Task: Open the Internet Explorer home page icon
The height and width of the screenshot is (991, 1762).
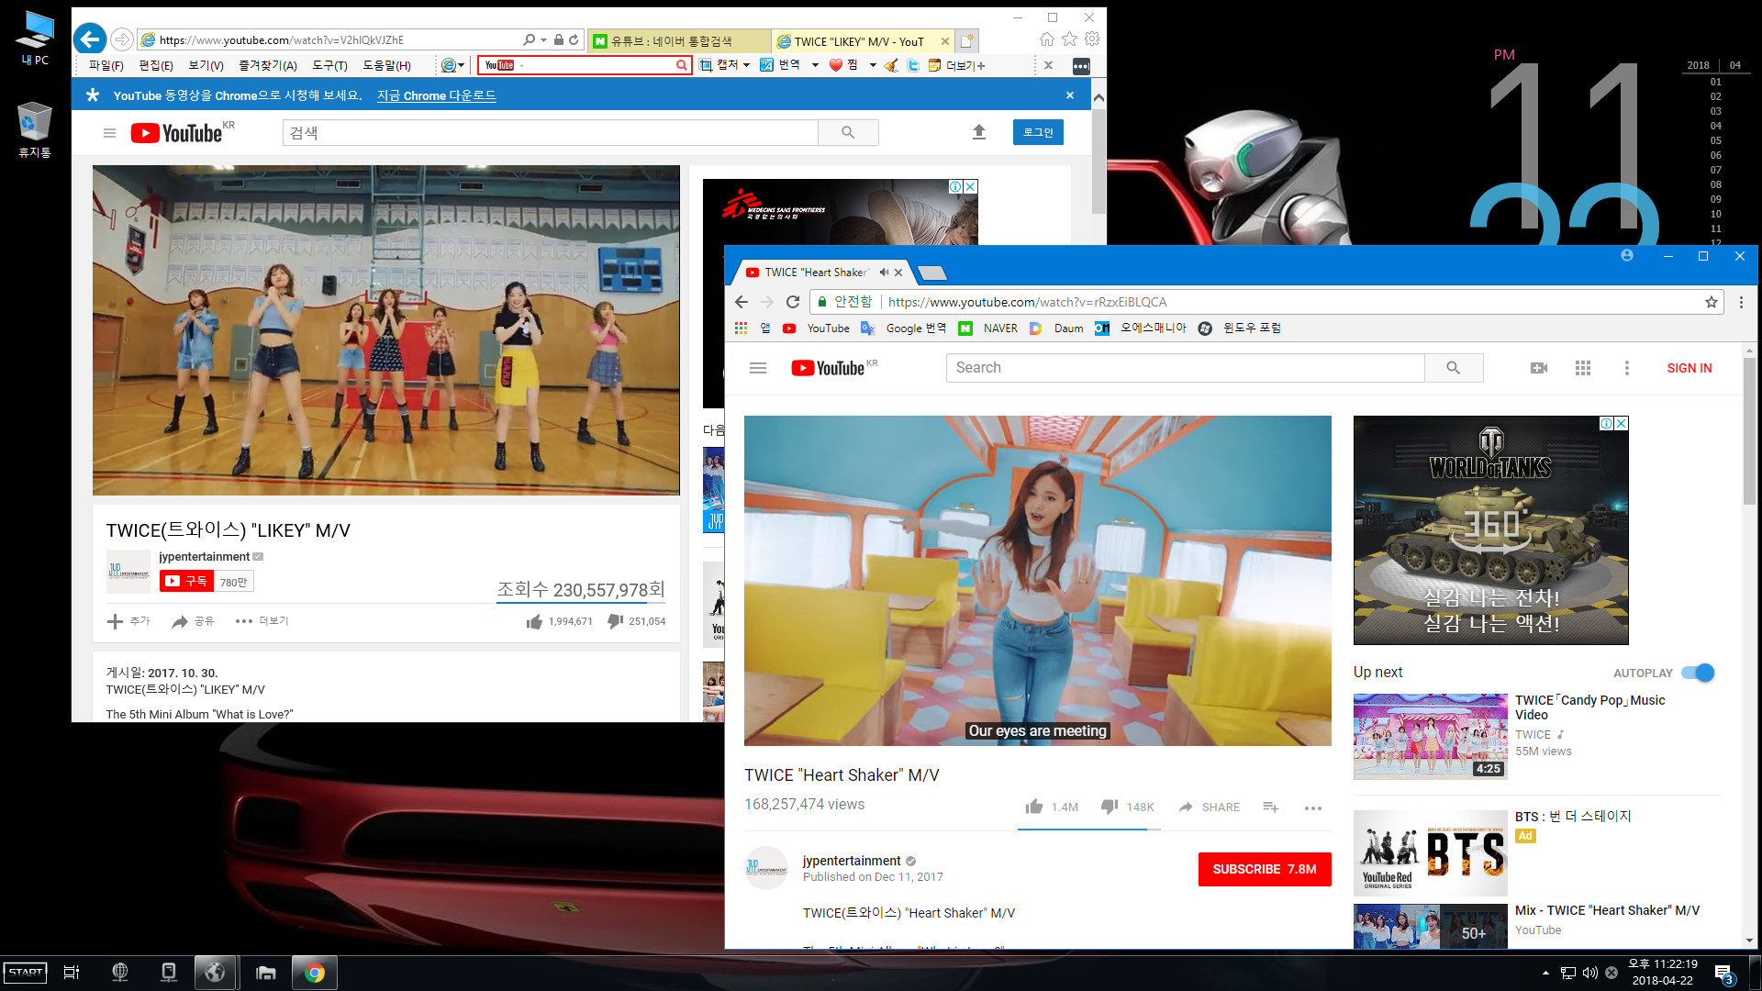Action: pyautogui.click(x=1047, y=39)
